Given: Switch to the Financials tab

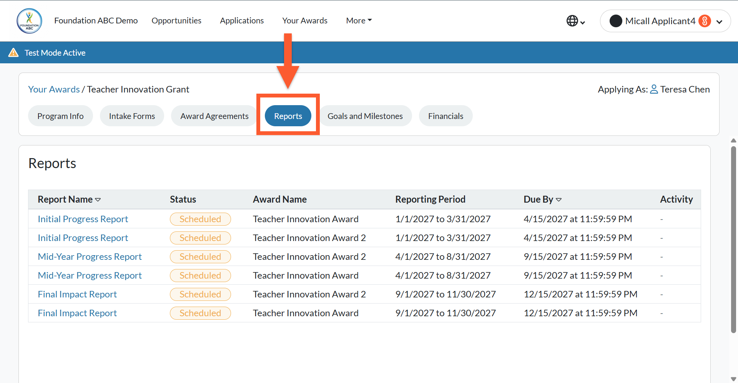Looking at the screenshot, I should click(x=445, y=116).
